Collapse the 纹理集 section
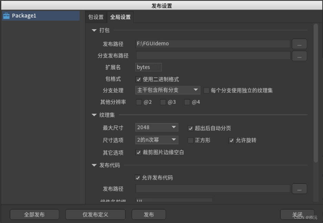 pyautogui.click(x=94, y=115)
